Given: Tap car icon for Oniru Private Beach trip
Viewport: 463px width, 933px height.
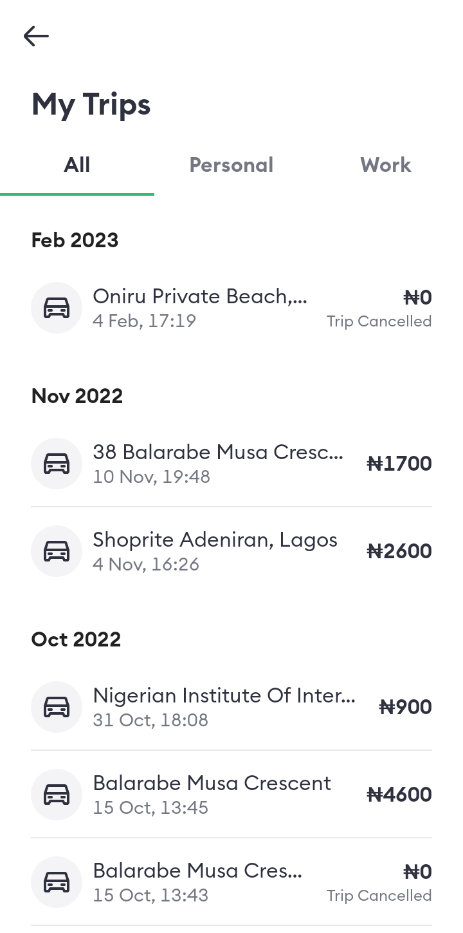Looking at the screenshot, I should (x=57, y=308).
